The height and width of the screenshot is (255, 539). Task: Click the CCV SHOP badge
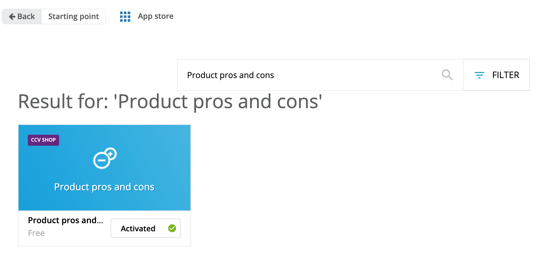43,140
